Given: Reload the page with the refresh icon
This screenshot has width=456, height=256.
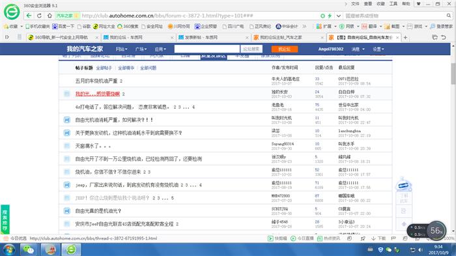Looking at the screenshot, I should pos(39,16).
